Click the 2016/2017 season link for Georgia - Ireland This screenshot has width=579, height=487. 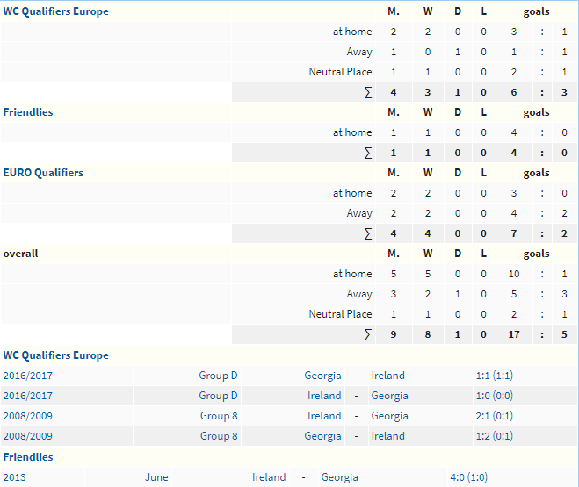[28, 376]
